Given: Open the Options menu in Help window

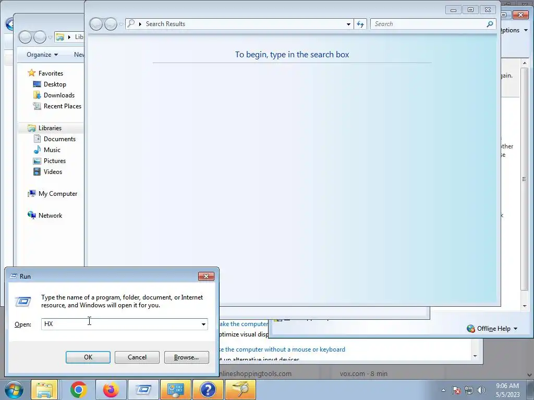Looking at the screenshot, I should tap(514, 30).
